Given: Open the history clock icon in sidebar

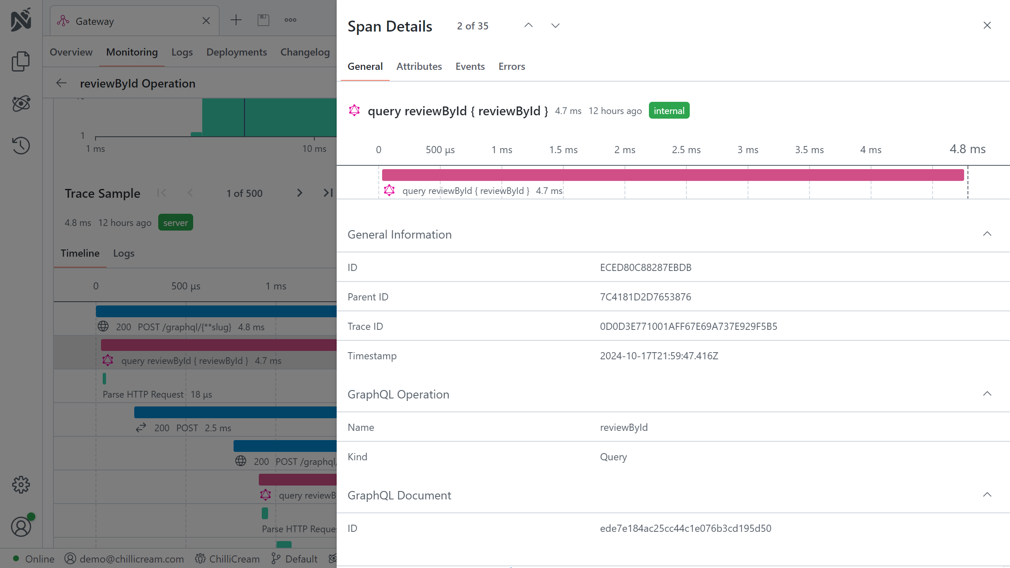Looking at the screenshot, I should [x=21, y=146].
